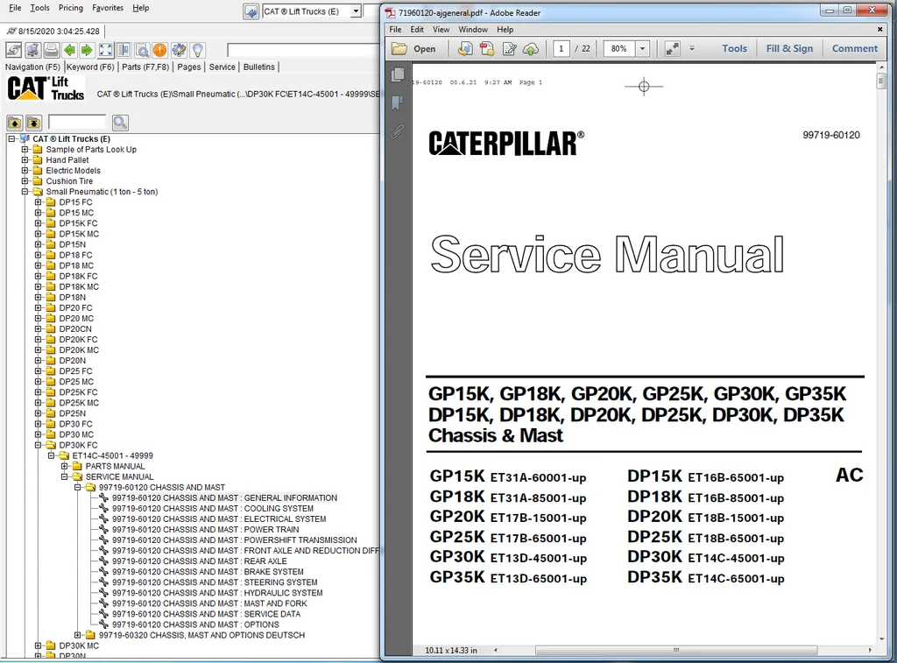Switch to the Keyword (F6) tab

[90, 67]
